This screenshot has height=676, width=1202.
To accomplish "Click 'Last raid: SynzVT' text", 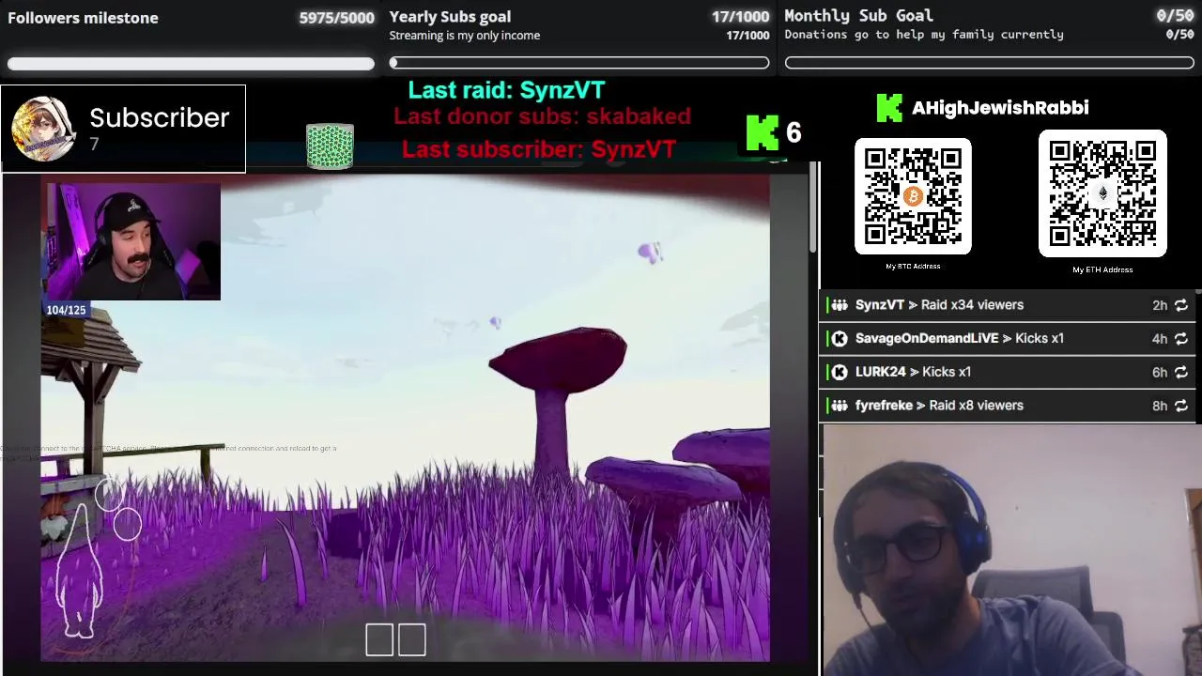I will [x=506, y=90].
